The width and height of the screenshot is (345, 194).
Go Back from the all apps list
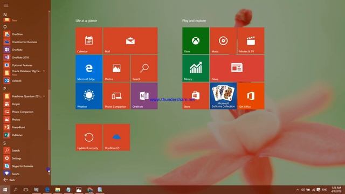click(x=9, y=180)
